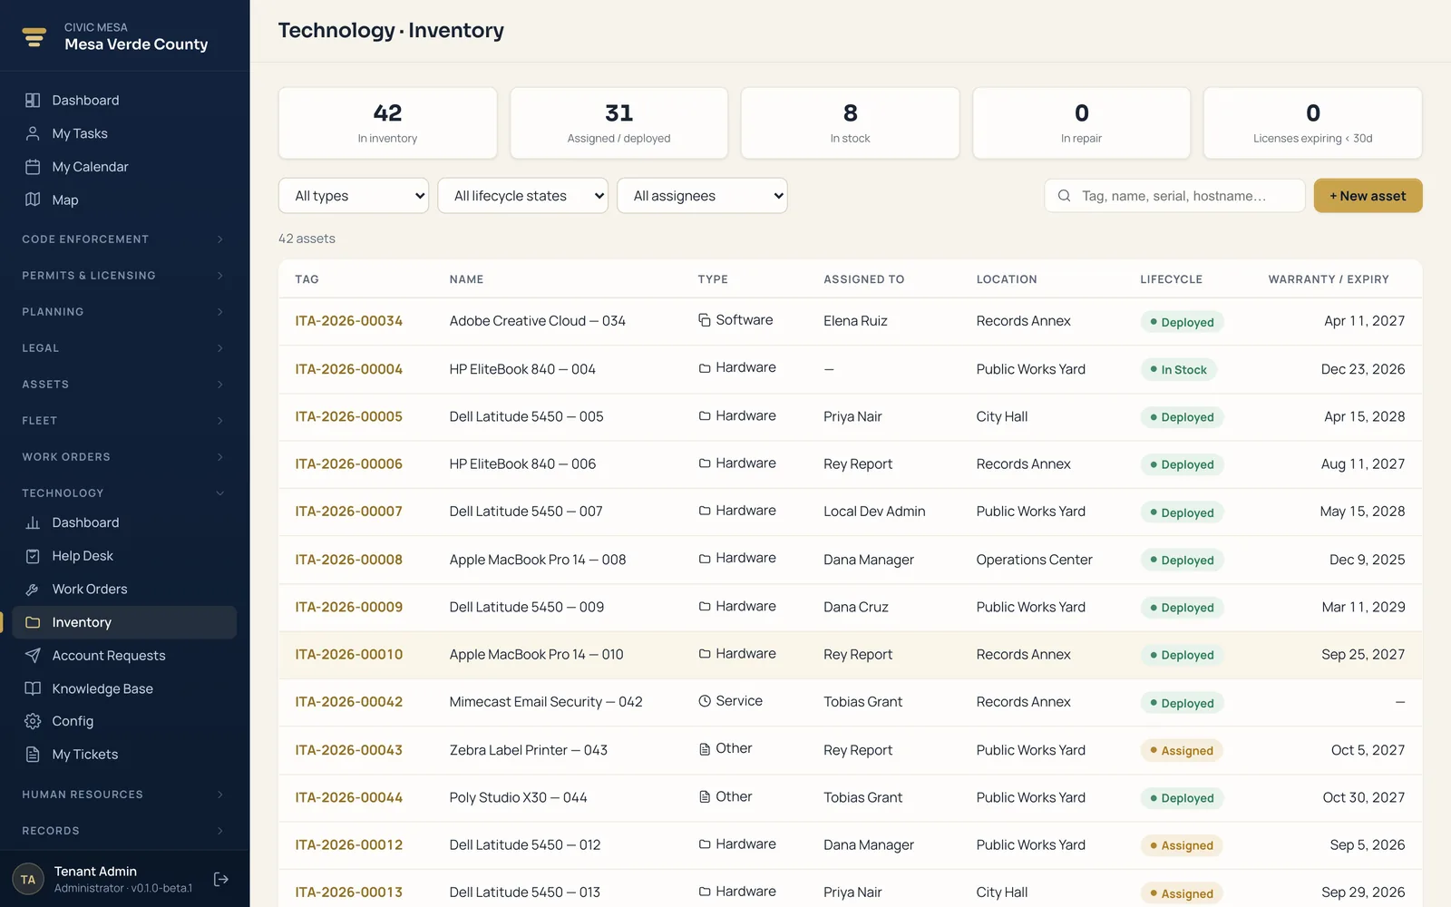Screen dimensions: 1451x907
Task: Open asset tag ITA-2026-00013
Action: (x=348, y=892)
